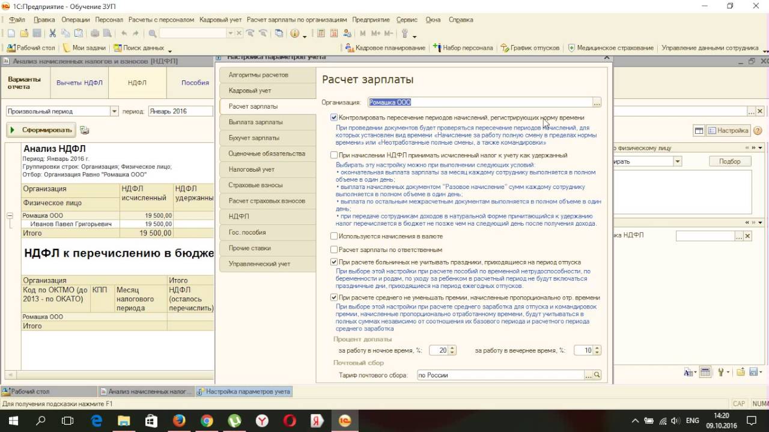This screenshot has width=769, height=432.
Task: Open Кадровое планирование from the toolbar
Action: (386, 48)
